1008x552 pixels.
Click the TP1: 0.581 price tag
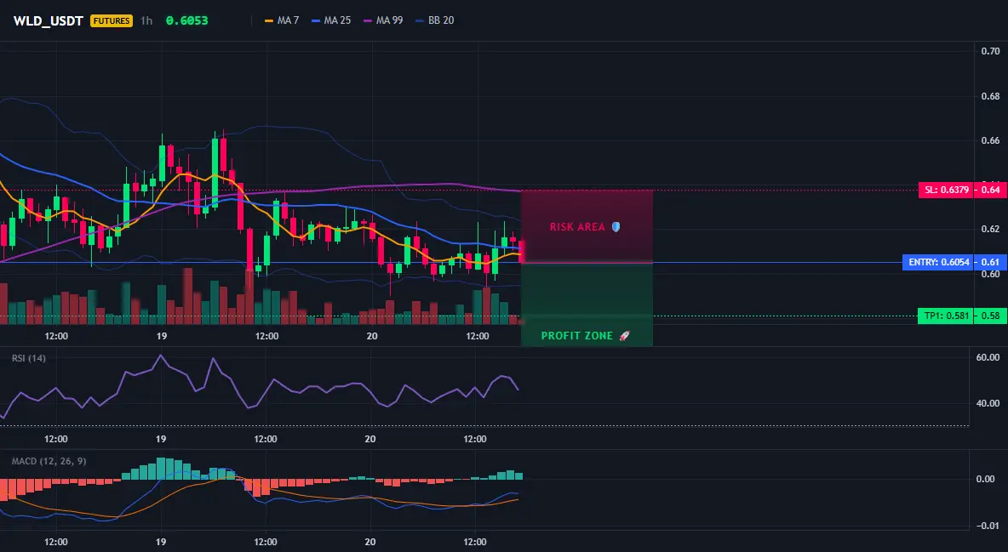point(946,316)
